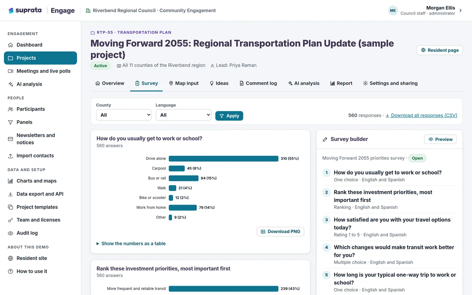Preview the survey
472x295 pixels.
click(x=441, y=139)
